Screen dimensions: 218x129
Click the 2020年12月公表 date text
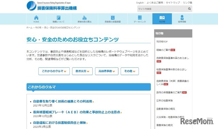click(x=43, y=116)
